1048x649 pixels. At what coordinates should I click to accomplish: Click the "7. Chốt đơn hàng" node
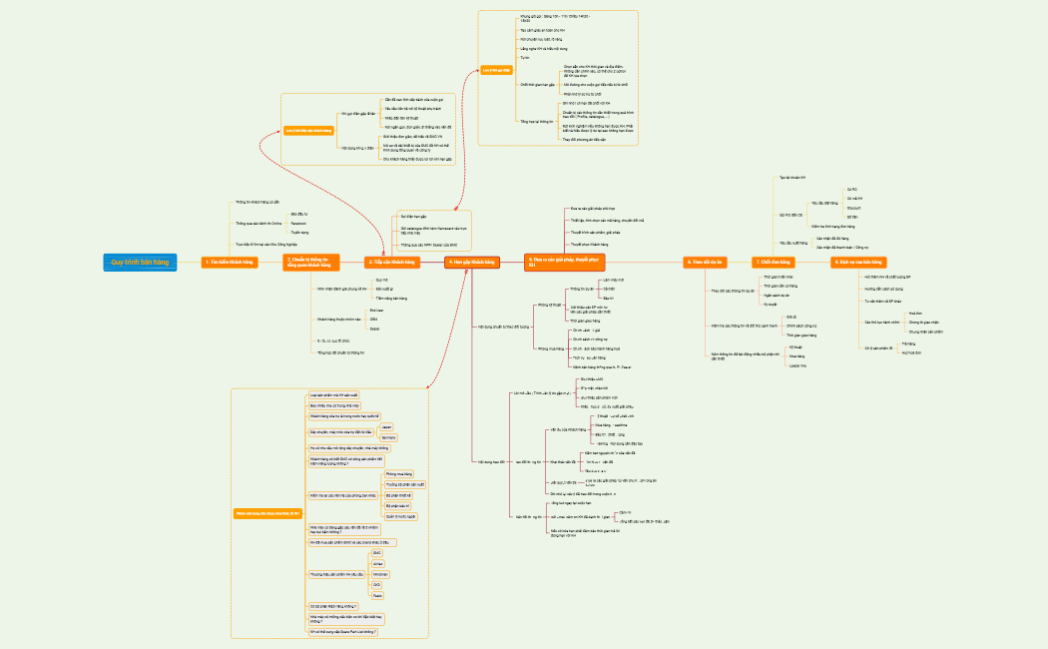click(x=775, y=262)
